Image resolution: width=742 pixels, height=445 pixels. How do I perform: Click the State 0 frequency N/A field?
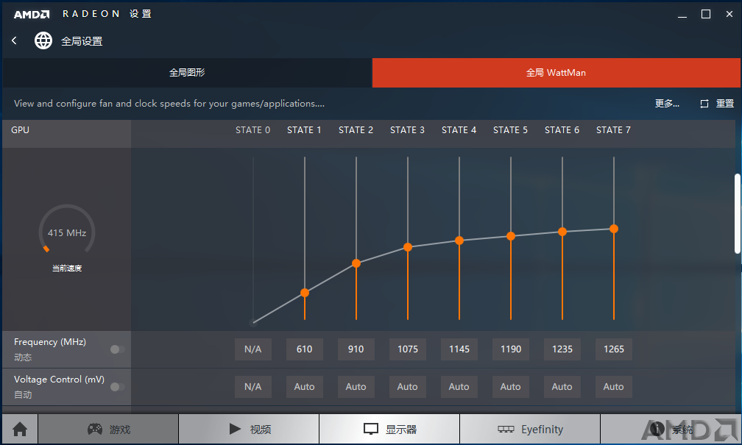click(253, 349)
